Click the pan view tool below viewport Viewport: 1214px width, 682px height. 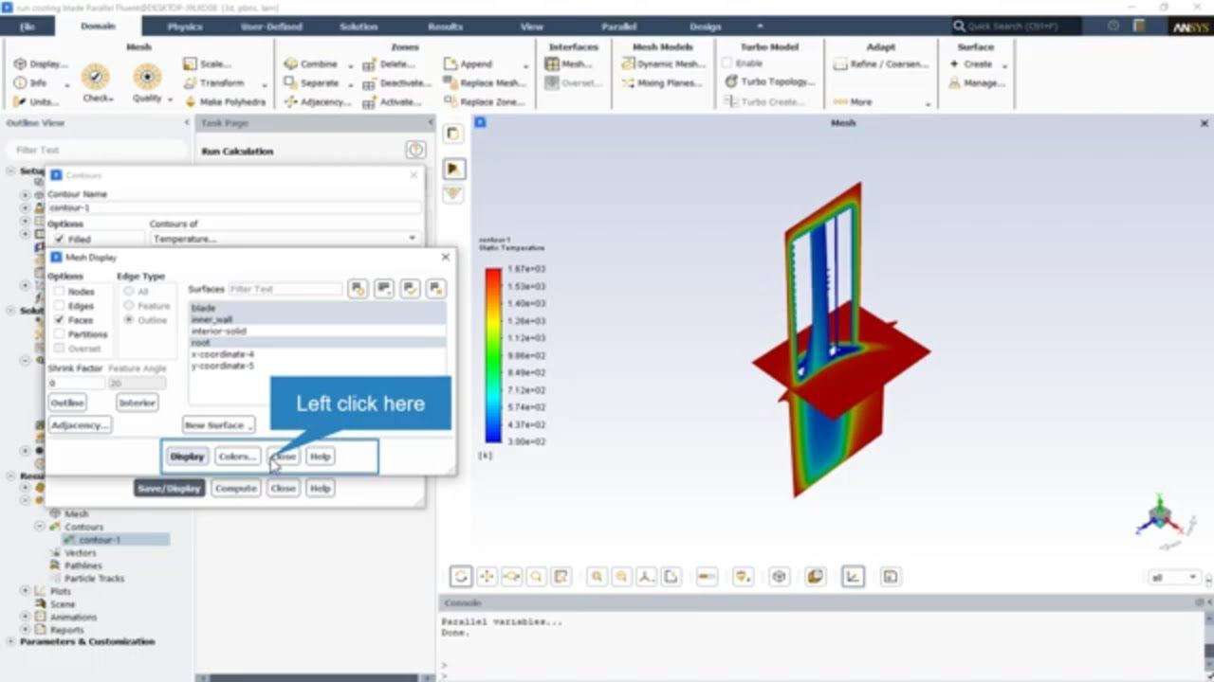point(487,576)
